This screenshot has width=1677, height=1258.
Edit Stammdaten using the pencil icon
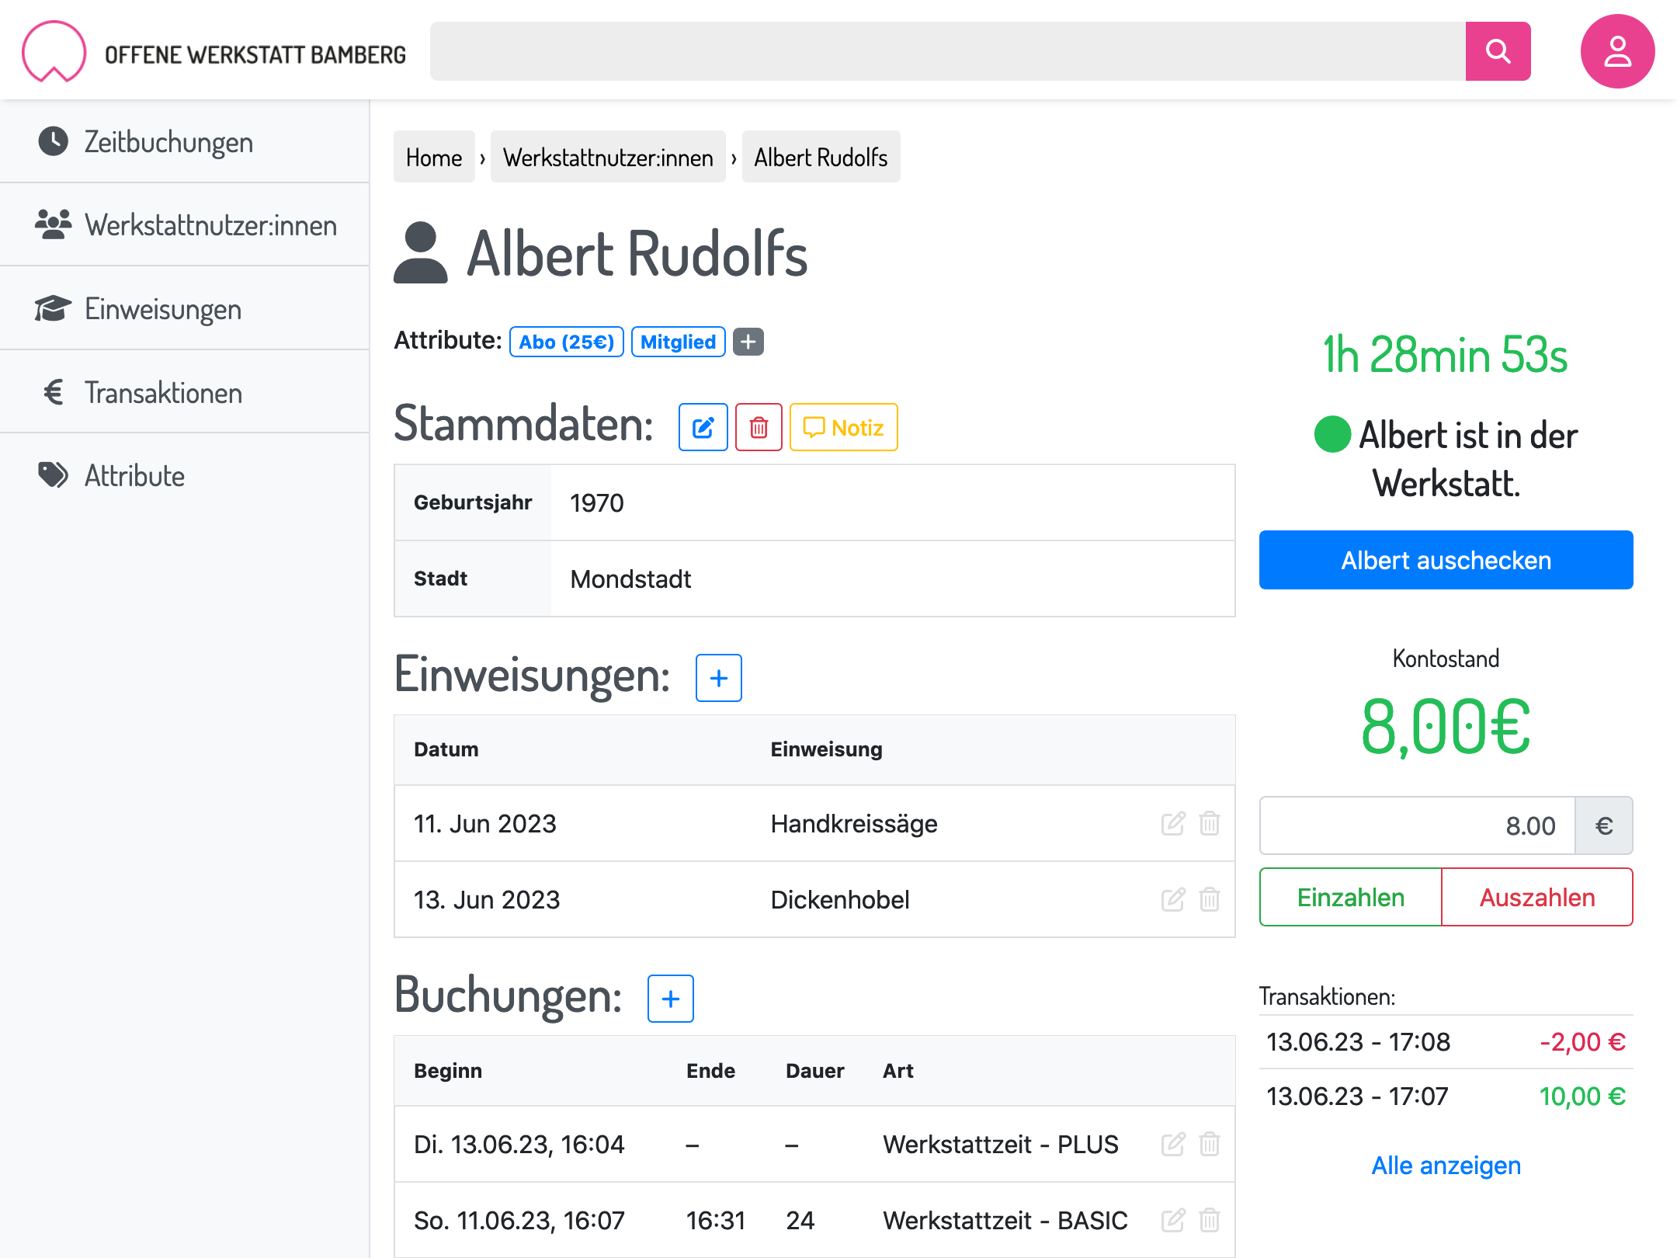[703, 427]
